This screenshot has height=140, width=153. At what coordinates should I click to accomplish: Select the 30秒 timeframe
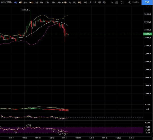(31, 2)
